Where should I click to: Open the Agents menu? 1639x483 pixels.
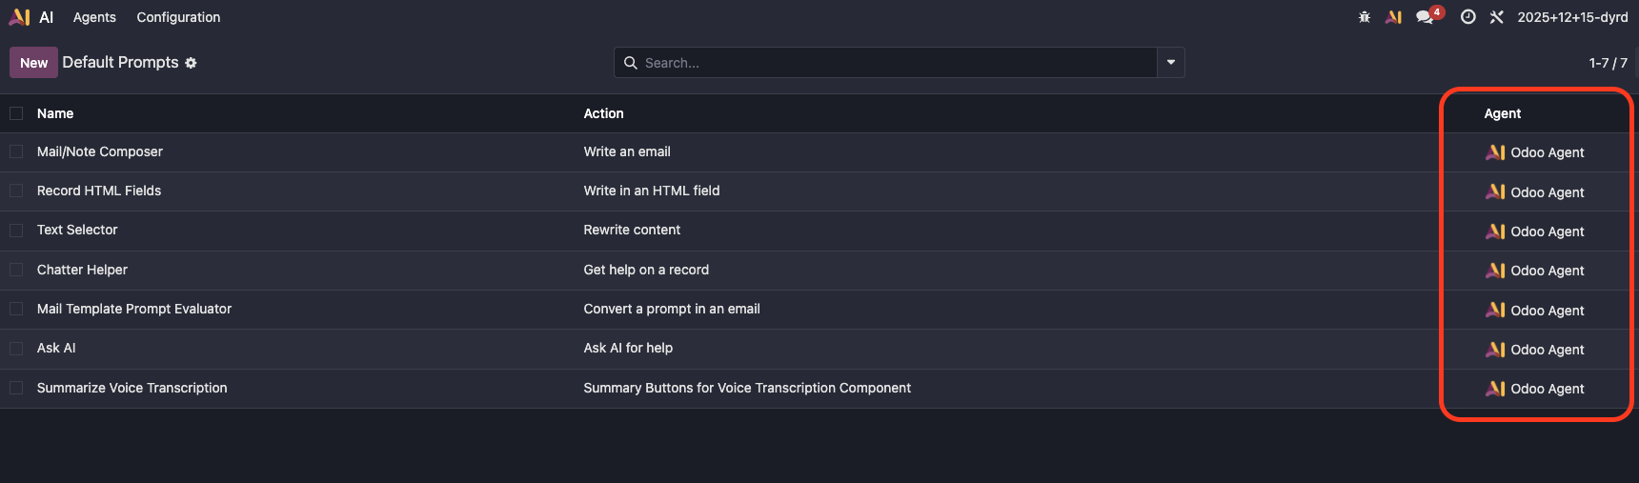pyautogui.click(x=94, y=17)
